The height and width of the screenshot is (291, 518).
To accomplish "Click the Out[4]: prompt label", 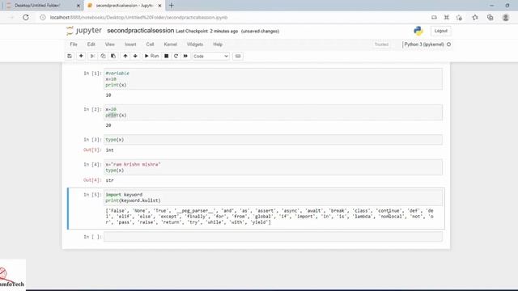I will pos(92,180).
